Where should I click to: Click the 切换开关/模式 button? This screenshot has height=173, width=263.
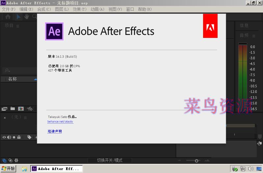[110, 160]
